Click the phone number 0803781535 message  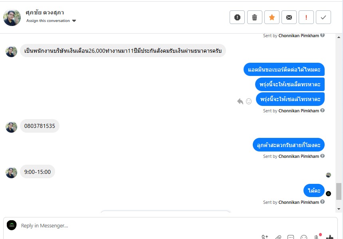pyautogui.click(x=40, y=126)
